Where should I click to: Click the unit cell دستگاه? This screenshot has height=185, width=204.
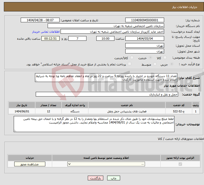click(x=75, y=111)
